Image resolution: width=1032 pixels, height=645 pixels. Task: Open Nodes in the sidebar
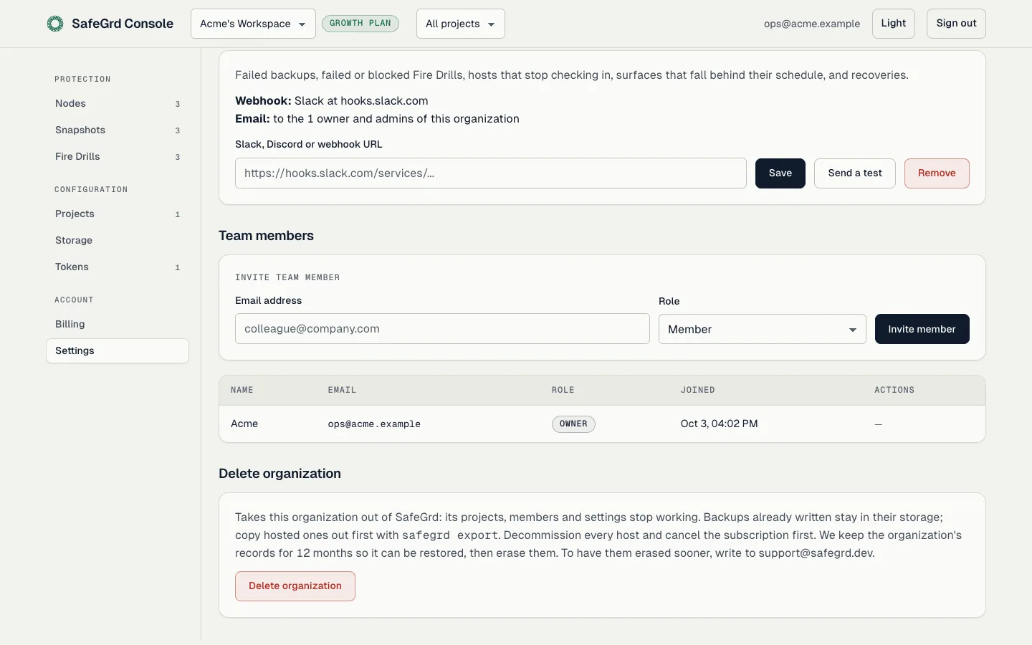point(118,103)
